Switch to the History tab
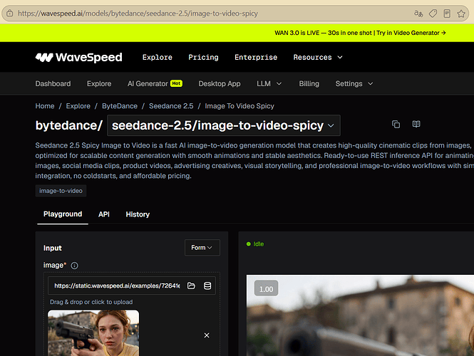The height and width of the screenshot is (356, 474). [138, 214]
